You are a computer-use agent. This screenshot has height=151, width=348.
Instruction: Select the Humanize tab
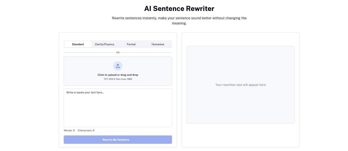pos(158,44)
